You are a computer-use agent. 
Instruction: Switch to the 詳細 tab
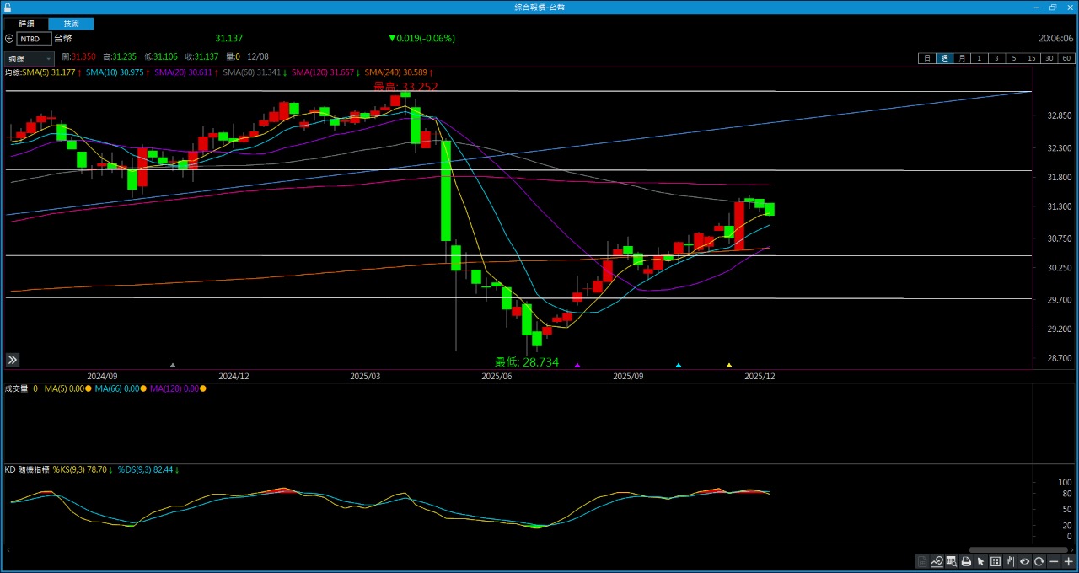pyautogui.click(x=26, y=24)
